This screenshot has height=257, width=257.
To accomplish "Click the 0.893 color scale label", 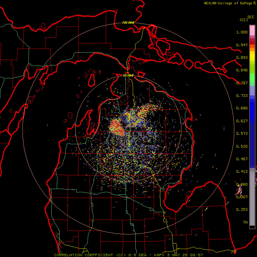I will pos(242,57).
